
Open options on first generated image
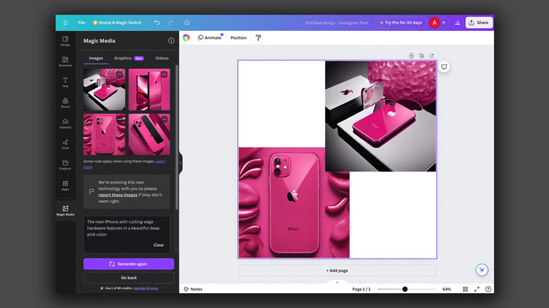point(119,74)
